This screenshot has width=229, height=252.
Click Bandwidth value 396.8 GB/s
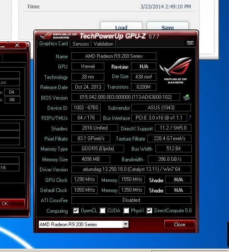[x=170, y=159]
